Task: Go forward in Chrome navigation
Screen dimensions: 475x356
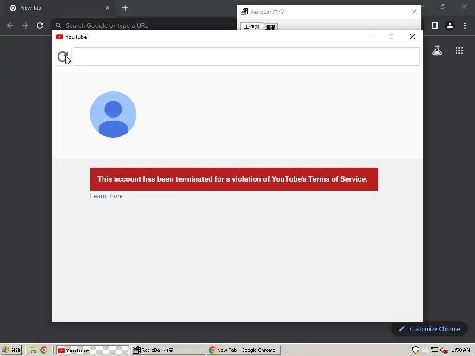Action: pos(25,26)
